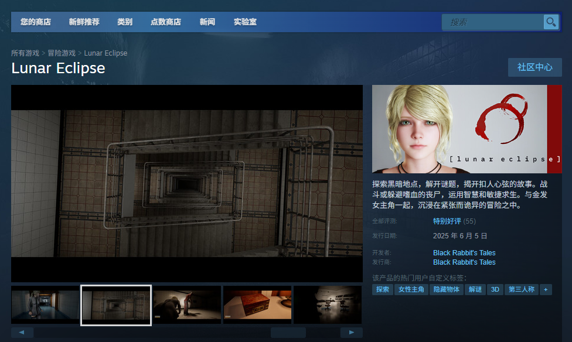572x342 pixels.
Task: Select the 第三人称 tag
Action: [521, 289]
